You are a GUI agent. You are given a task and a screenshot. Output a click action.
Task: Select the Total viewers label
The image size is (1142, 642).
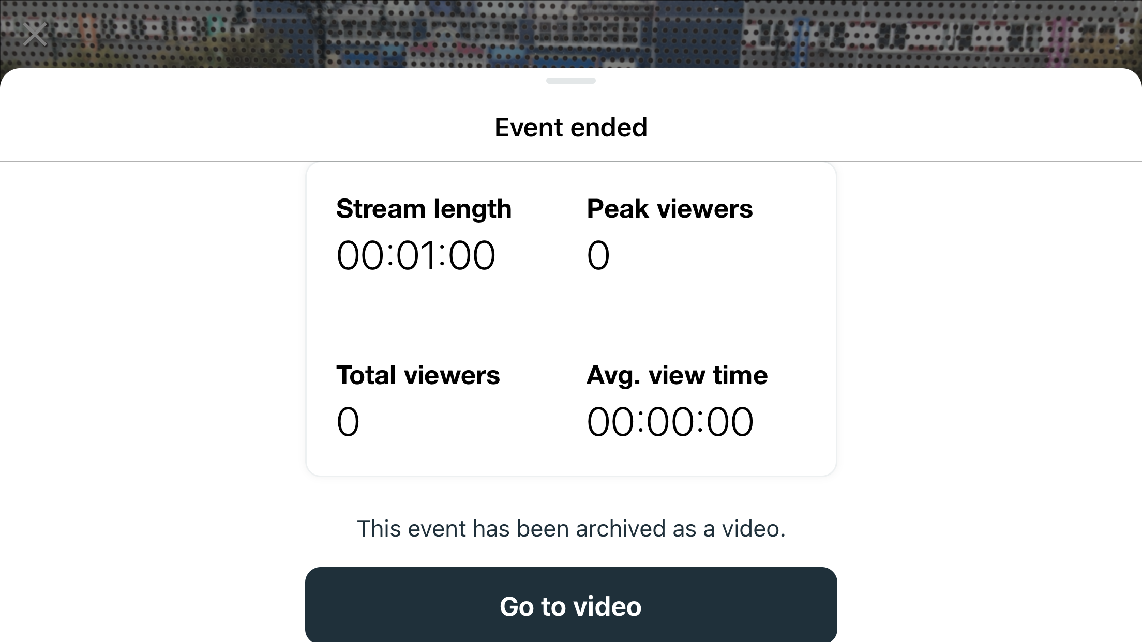418,375
